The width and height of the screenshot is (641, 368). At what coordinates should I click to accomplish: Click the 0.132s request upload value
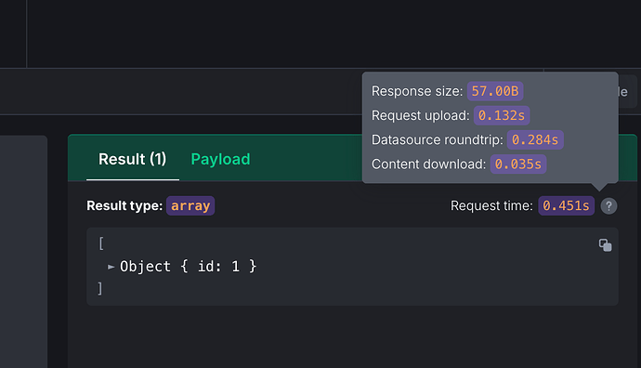coord(502,115)
